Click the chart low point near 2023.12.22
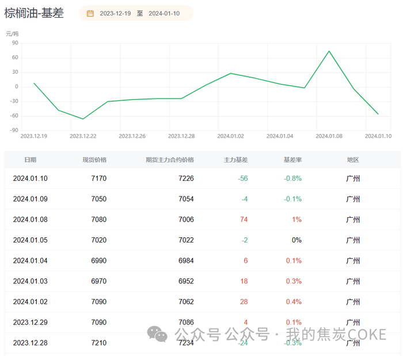The height and width of the screenshot is (356, 403). [x=83, y=119]
